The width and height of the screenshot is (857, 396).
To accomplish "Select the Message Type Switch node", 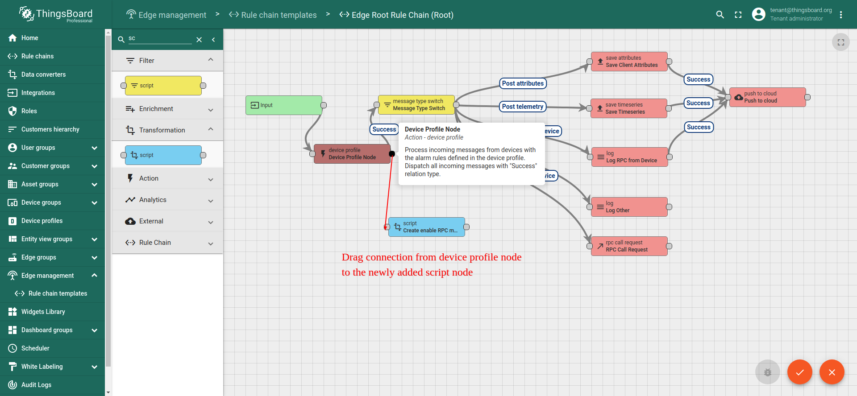I will (416, 105).
